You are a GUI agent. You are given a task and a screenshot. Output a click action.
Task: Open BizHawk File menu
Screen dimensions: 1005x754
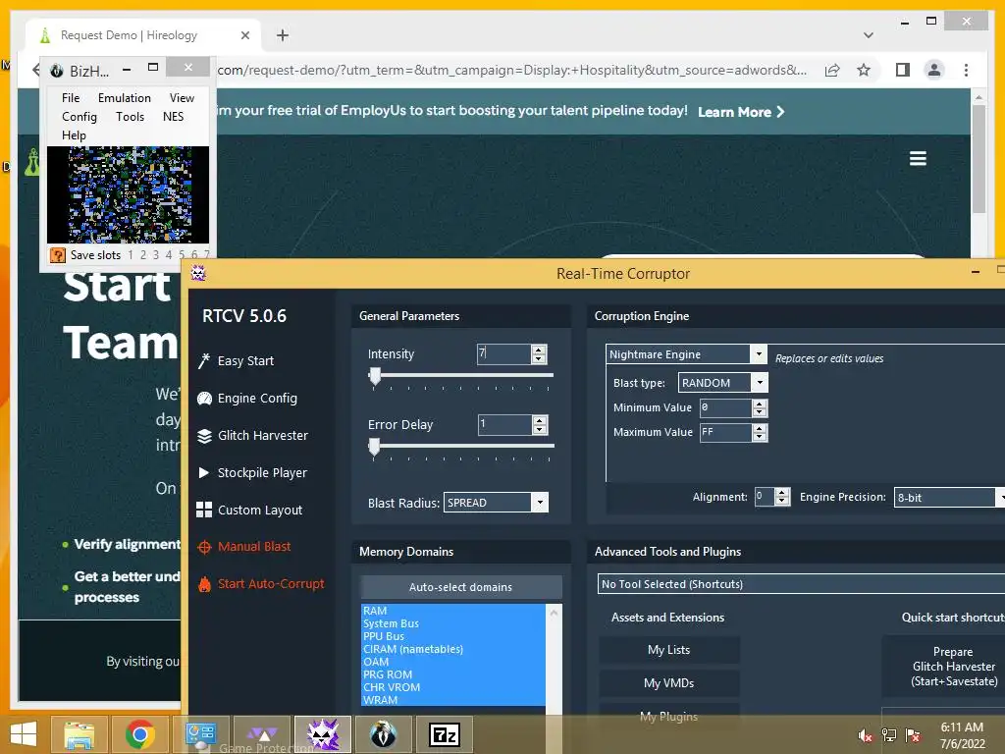71,98
